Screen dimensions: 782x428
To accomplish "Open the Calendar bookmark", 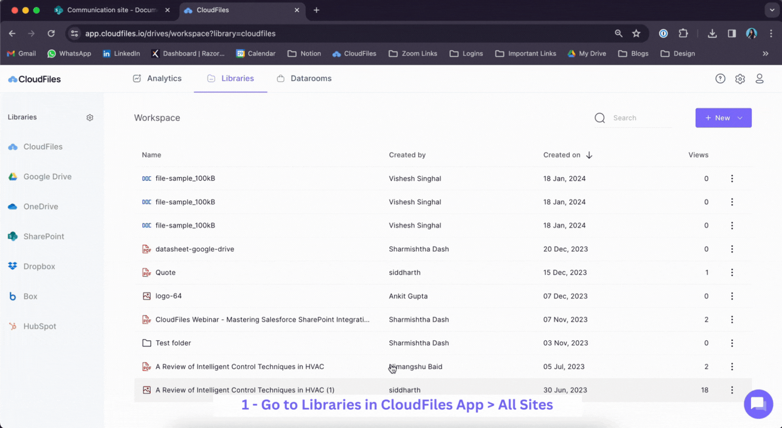I will pyautogui.click(x=256, y=54).
